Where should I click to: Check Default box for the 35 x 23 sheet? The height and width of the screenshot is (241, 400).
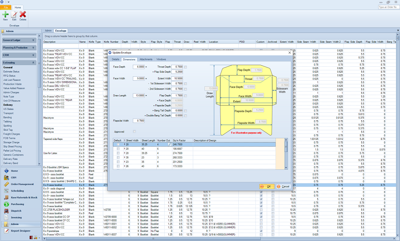118,157
